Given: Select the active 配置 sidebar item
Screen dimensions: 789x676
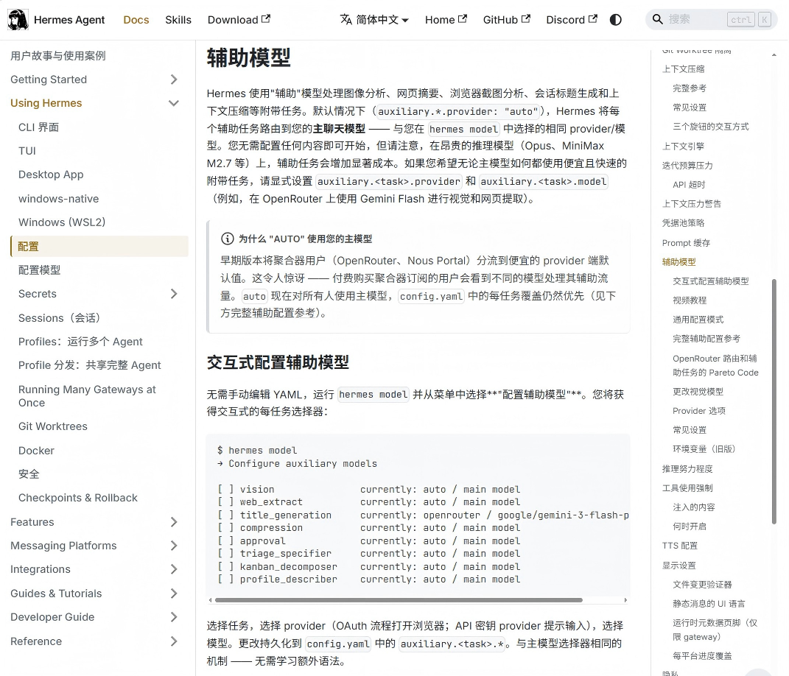Looking at the screenshot, I should click(x=99, y=247).
